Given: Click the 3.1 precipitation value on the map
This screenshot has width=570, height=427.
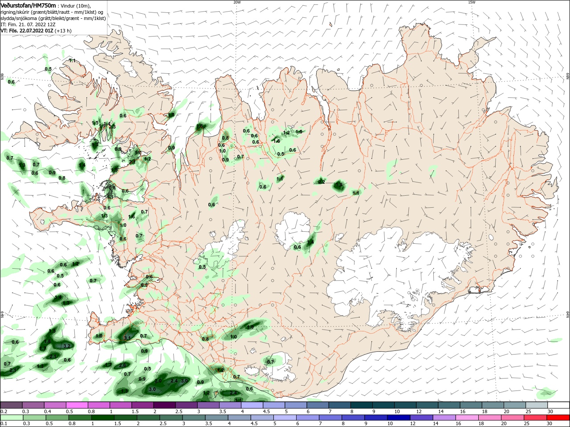Looking at the screenshot, I should 127,338.
